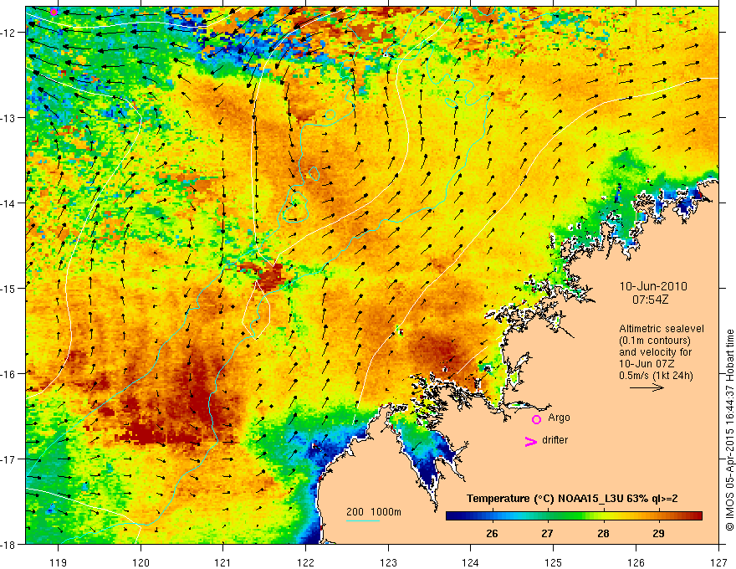736x569 pixels.
Task: Click the 'Argo' legend label
Action: [559, 418]
